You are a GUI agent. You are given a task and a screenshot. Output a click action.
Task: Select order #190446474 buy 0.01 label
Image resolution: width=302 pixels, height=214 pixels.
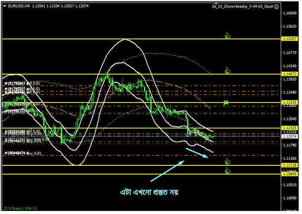tap(23, 153)
